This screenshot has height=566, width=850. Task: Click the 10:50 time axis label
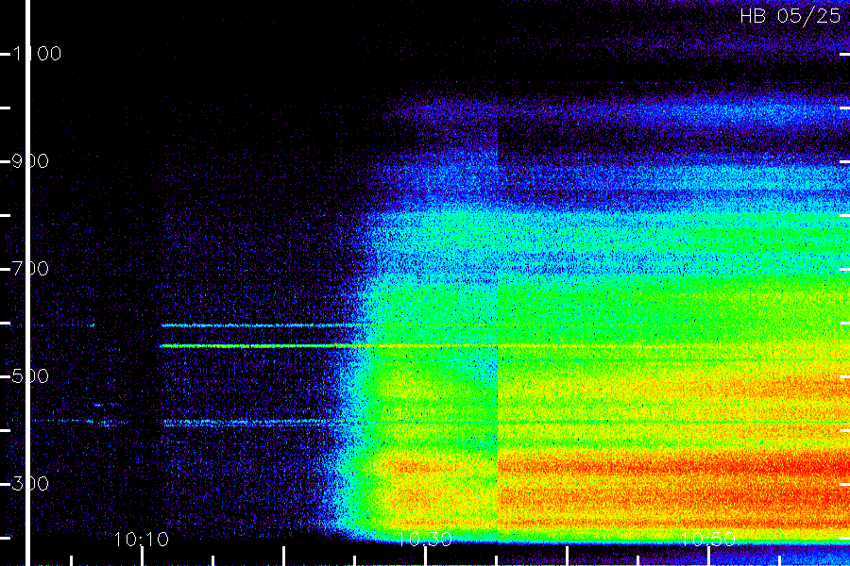point(708,540)
